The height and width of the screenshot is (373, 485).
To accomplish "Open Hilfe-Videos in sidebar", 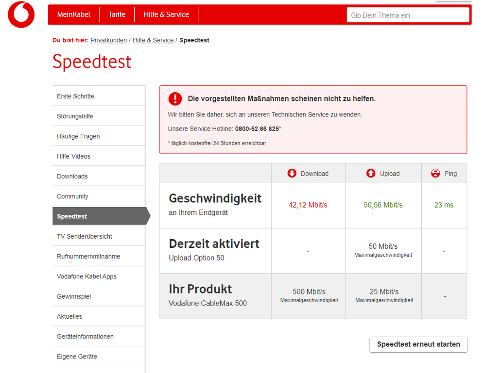I will (x=99, y=156).
